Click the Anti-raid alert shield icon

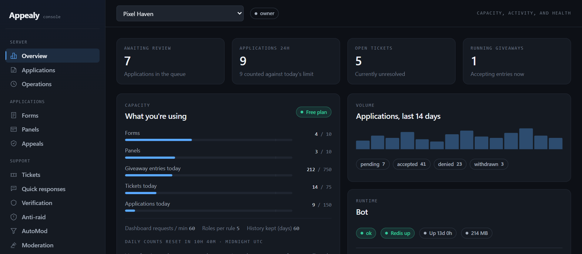[14, 217]
